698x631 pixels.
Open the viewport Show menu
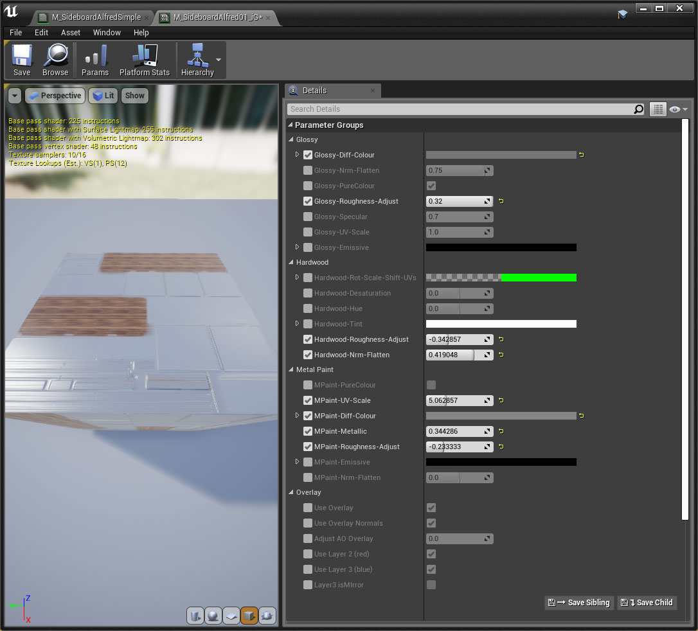(x=134, y=96)
